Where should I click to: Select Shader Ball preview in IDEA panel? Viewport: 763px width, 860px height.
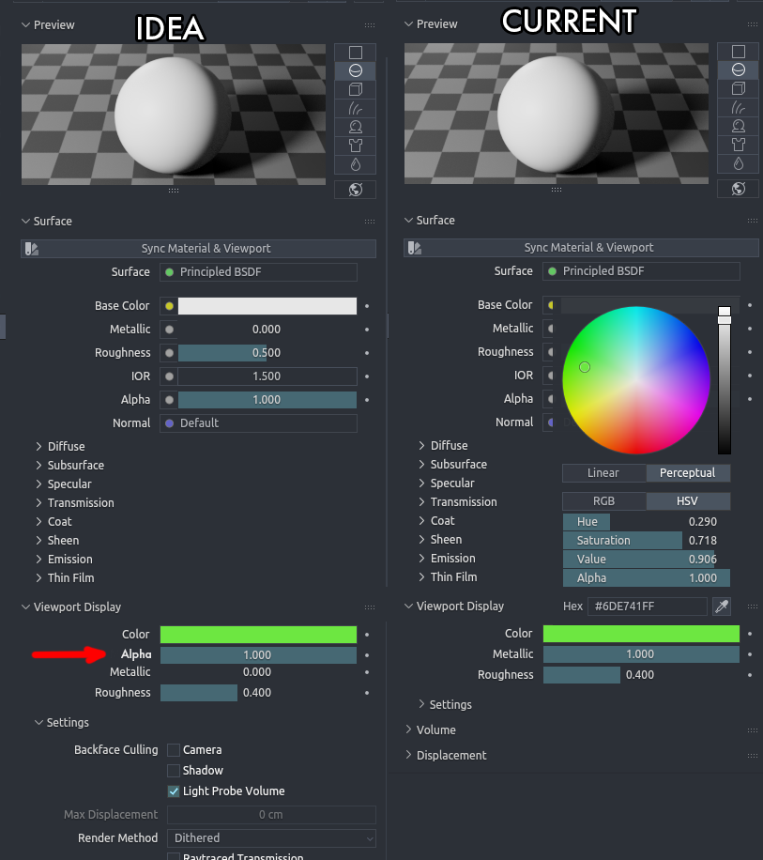(355, 127)
